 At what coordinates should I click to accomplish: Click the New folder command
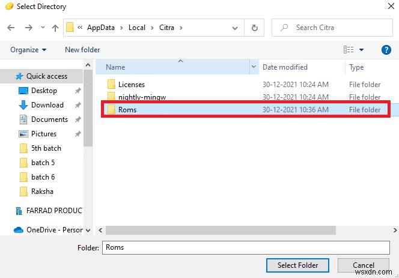82,50
